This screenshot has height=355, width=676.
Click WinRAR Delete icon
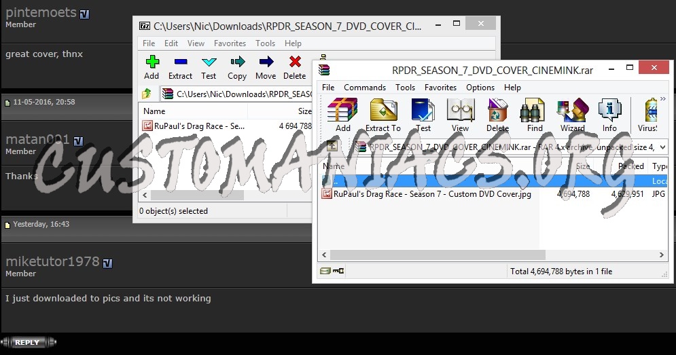click(497, 110)
